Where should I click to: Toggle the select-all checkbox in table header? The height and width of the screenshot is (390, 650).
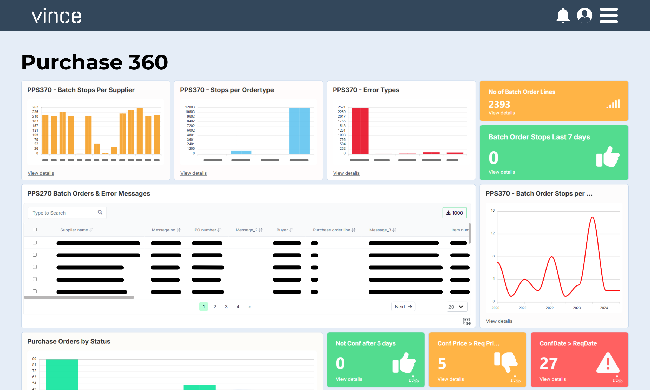click(x=35, y=229)
